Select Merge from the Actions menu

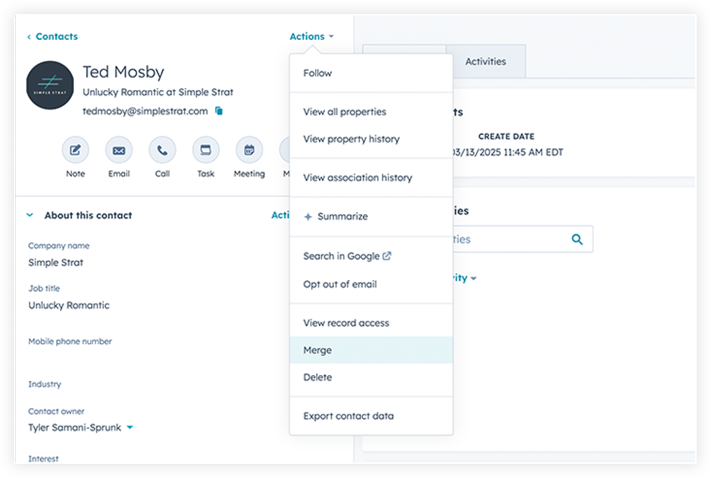(317, 350)
